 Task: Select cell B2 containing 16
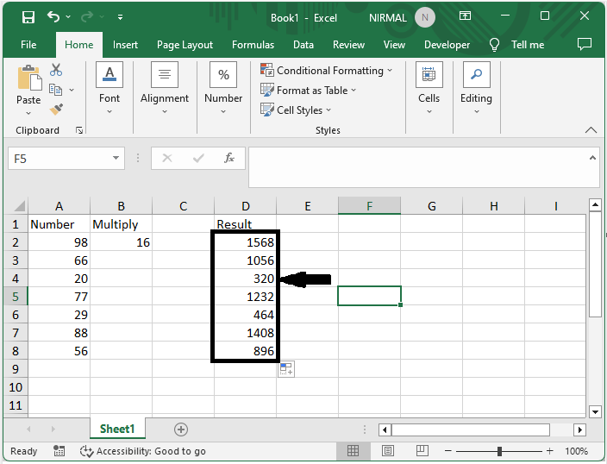pos(122,242)
